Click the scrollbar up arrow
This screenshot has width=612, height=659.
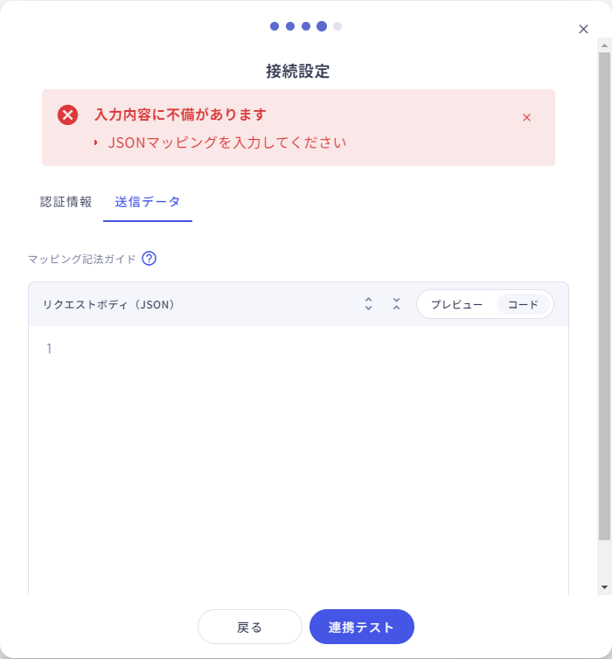pos(604,44)
